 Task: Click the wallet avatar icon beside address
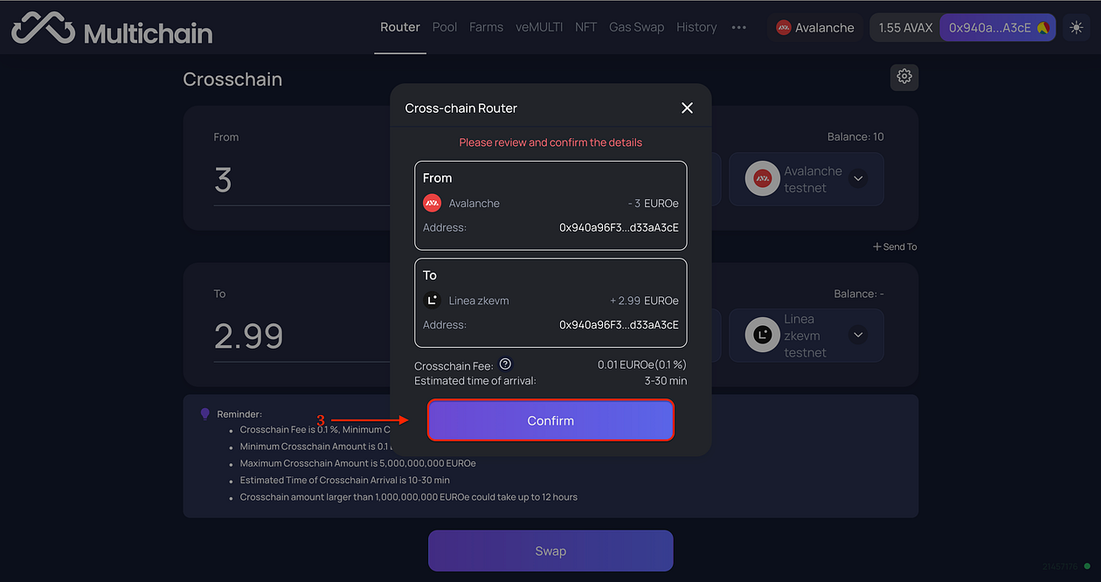pos(1042,28)
